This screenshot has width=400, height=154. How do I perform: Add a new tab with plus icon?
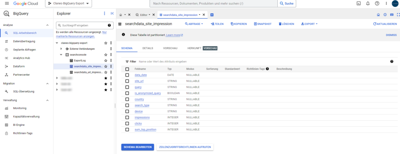pyautogui.click(x=212, y=15)
